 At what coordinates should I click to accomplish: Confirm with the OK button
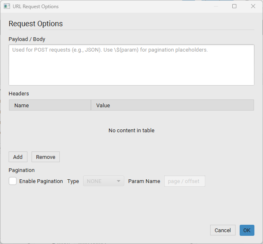(247, 230)
